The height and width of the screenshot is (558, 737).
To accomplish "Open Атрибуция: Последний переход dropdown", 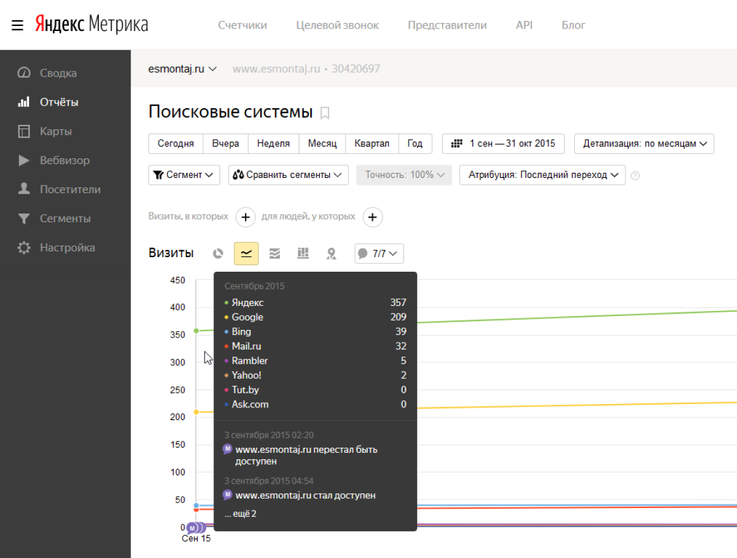I will coord(543,175).
